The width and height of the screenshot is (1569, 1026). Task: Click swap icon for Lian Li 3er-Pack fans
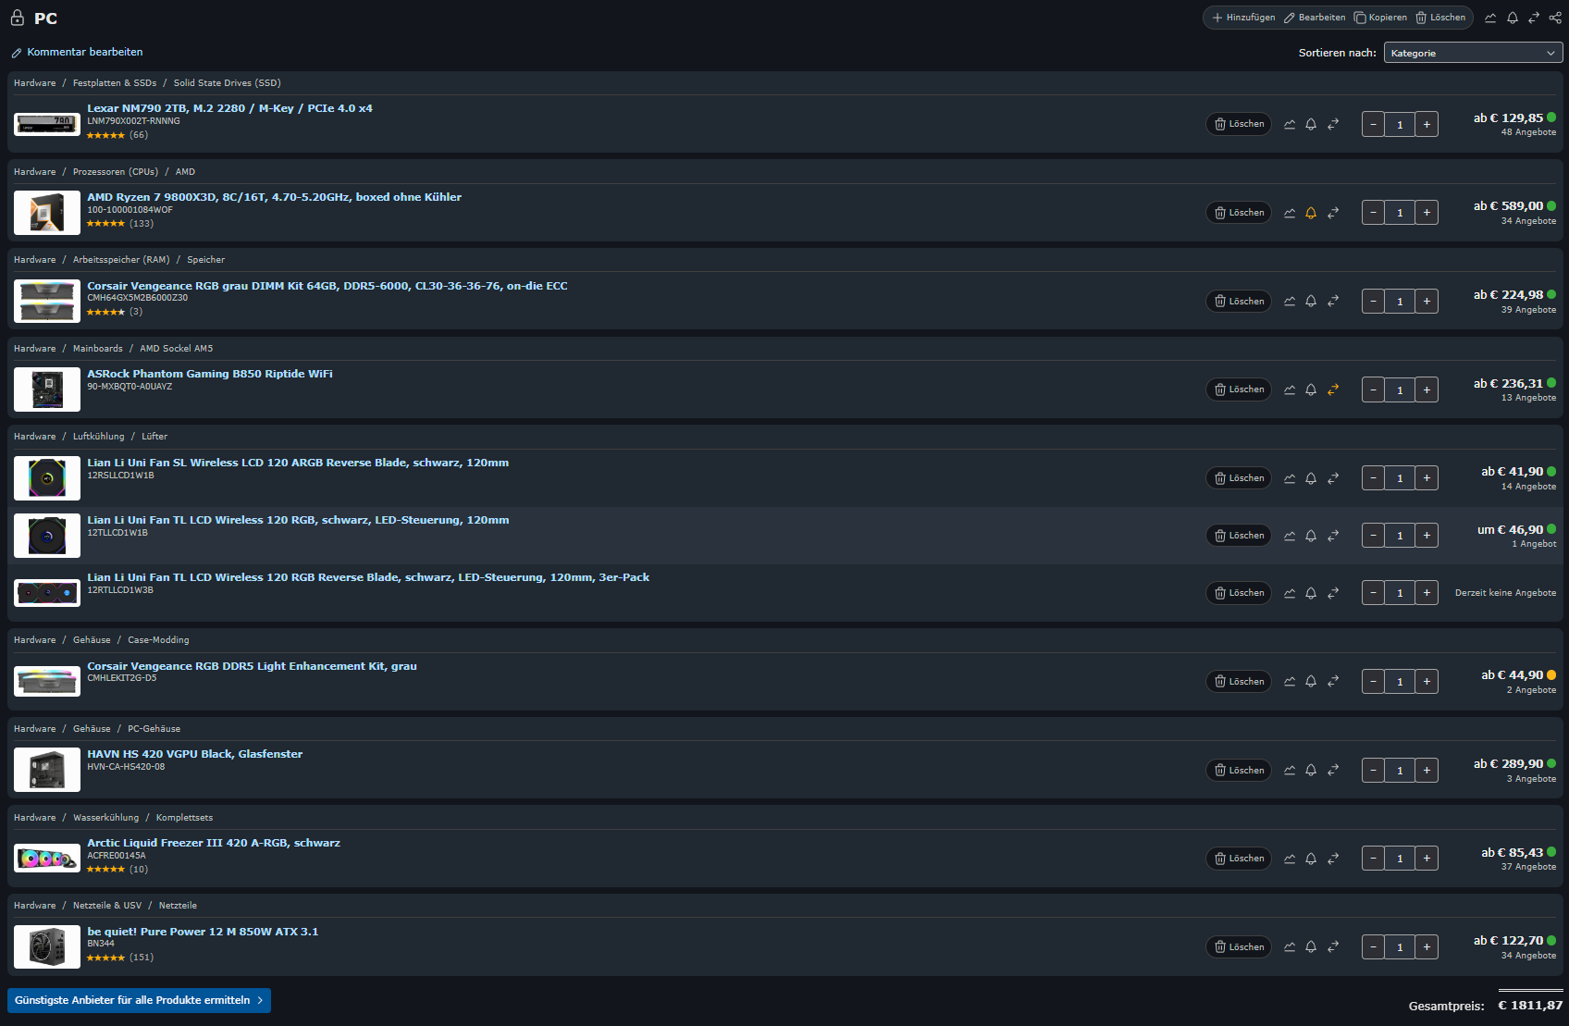pyautogui.click(x=1333, y=593)
